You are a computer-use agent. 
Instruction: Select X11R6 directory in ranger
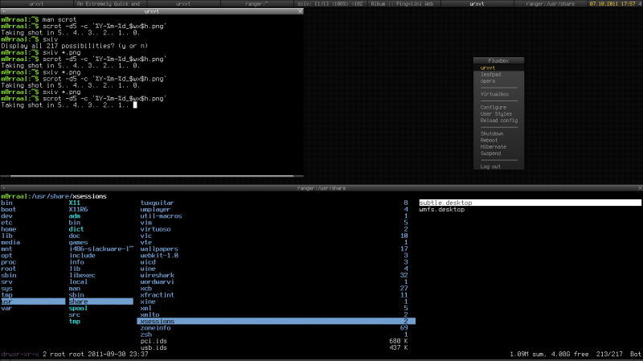tap(78, 210)
